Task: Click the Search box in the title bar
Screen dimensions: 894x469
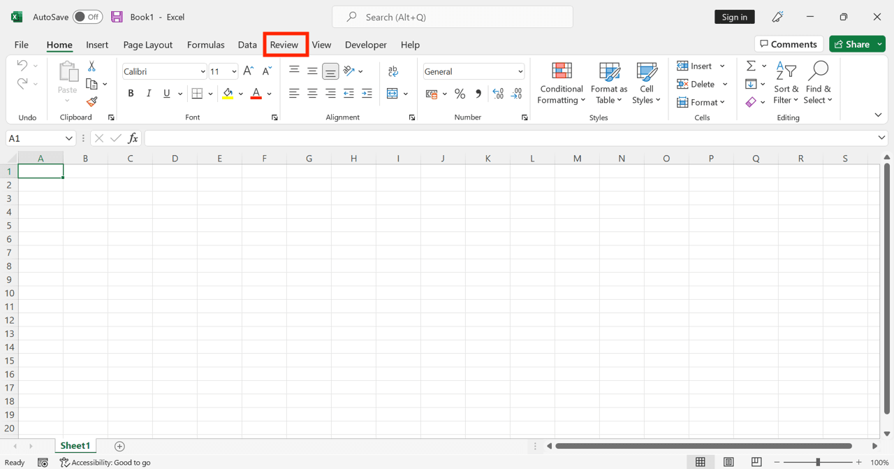Action: tap(453, 17)
